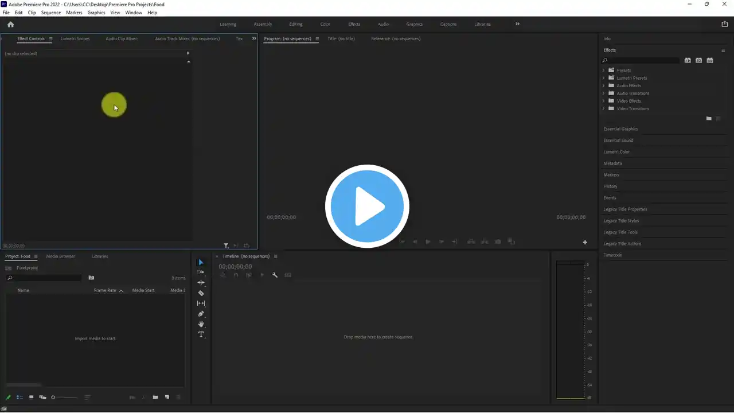
Task: Click the Quick Export share icon
Action: click(x=724, y=24)
